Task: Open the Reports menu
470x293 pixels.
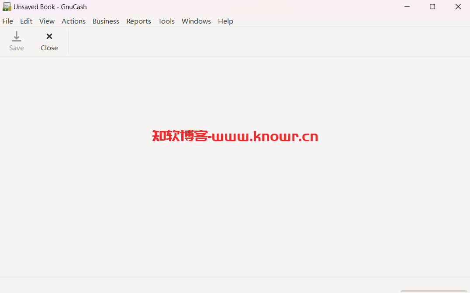Action: (138, 21)
